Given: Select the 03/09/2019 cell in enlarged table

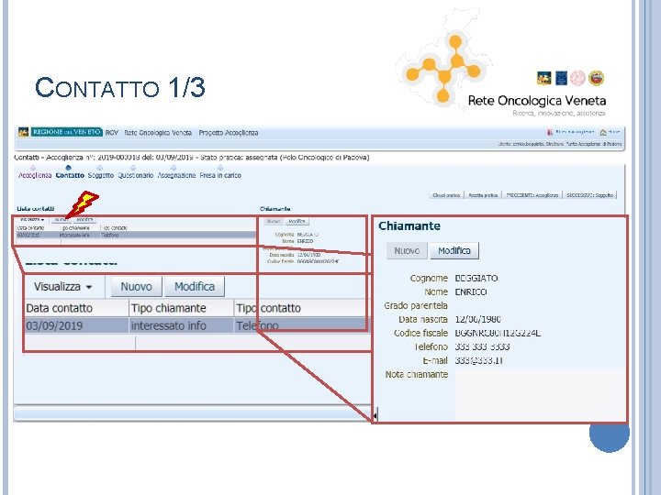Looking at the screenshot, I should click(x=76, y=325).
